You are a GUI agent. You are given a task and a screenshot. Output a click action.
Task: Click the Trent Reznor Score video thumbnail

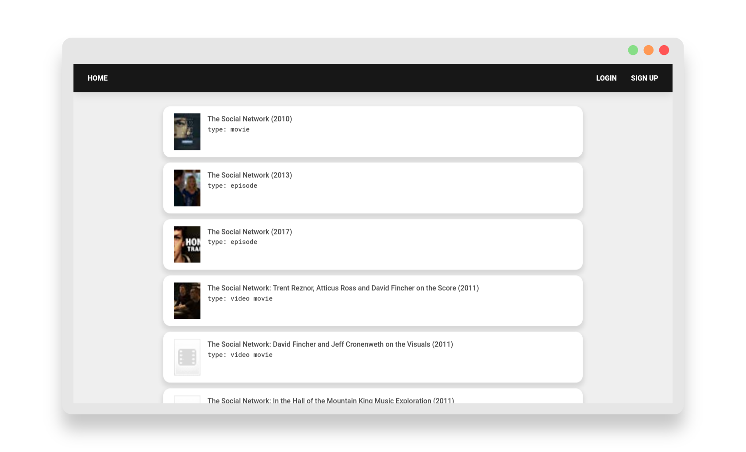187,301
